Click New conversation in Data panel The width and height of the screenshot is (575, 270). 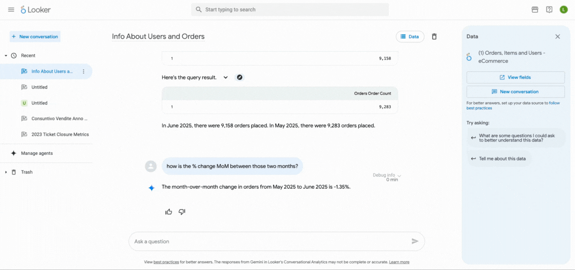516,92
